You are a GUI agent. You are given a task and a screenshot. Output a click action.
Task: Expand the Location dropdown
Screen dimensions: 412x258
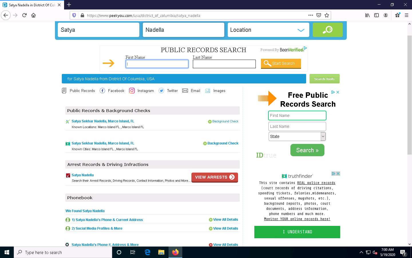(301, 30)
